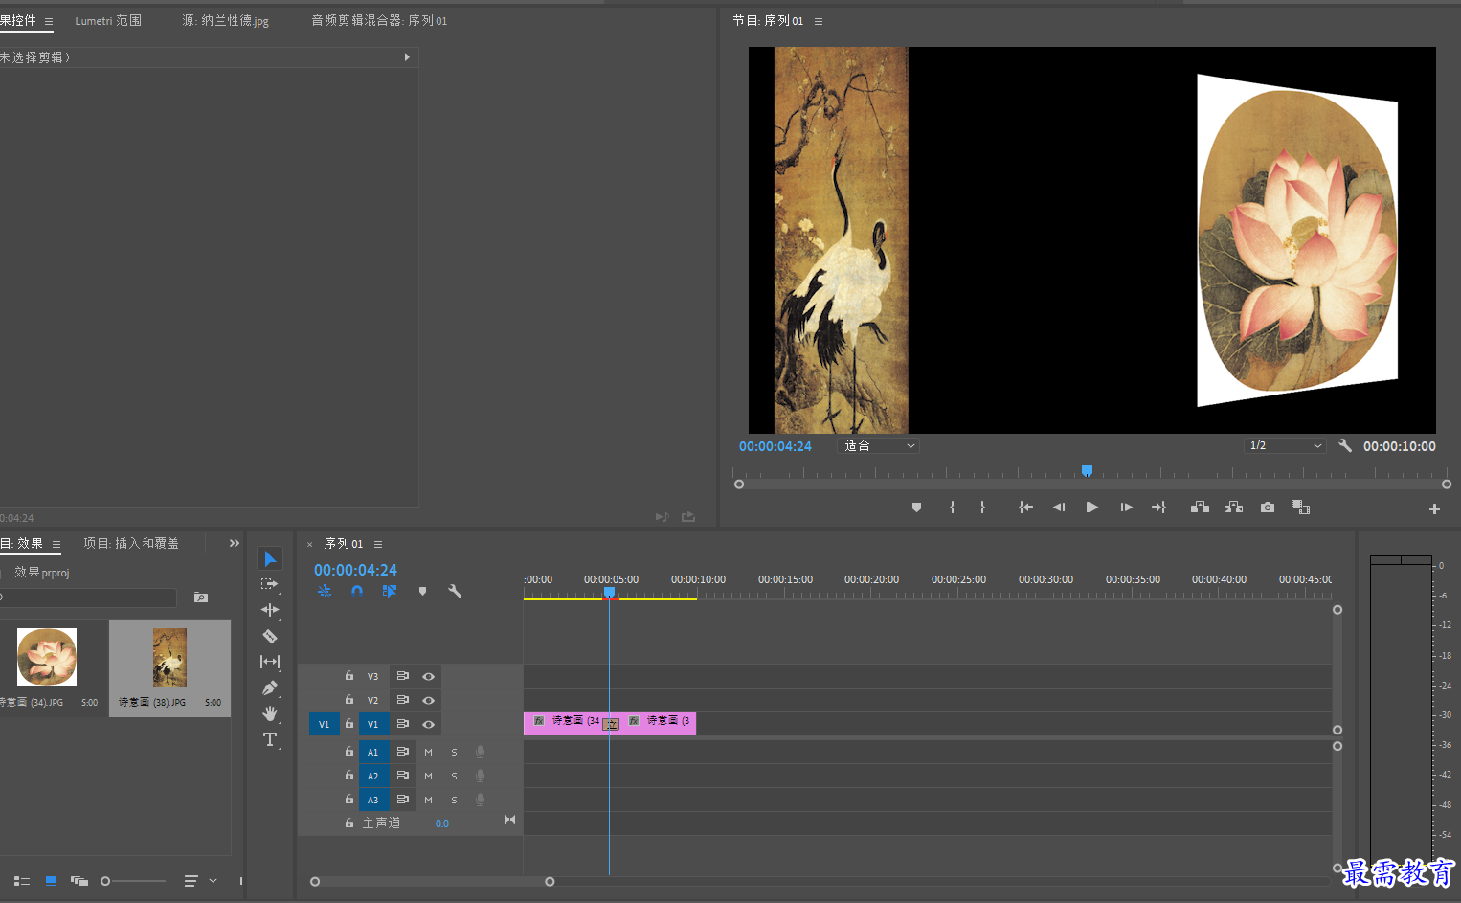Switch project panel to list view

tap(21, 881)
